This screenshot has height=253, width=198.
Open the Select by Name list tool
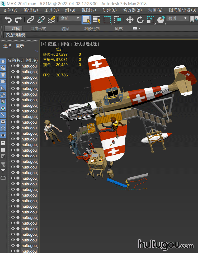97,20
